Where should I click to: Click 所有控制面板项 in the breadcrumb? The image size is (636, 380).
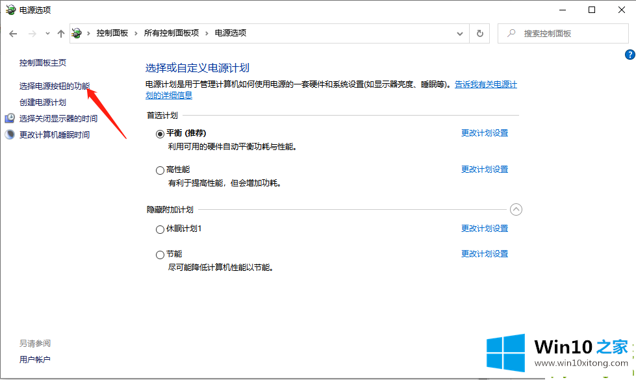(172, 33)
